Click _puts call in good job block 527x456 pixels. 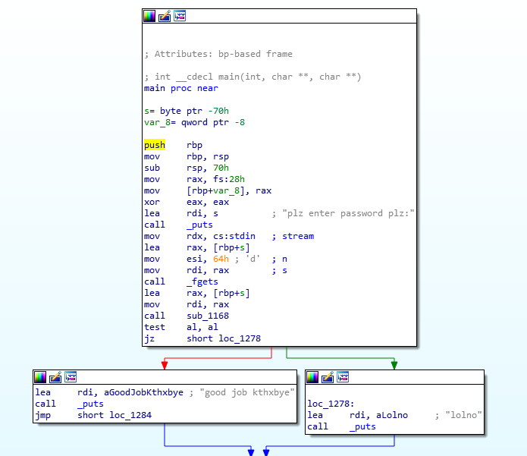click(x=90, y=404)
